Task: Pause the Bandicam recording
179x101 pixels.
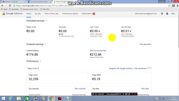Action: (132, 94)
